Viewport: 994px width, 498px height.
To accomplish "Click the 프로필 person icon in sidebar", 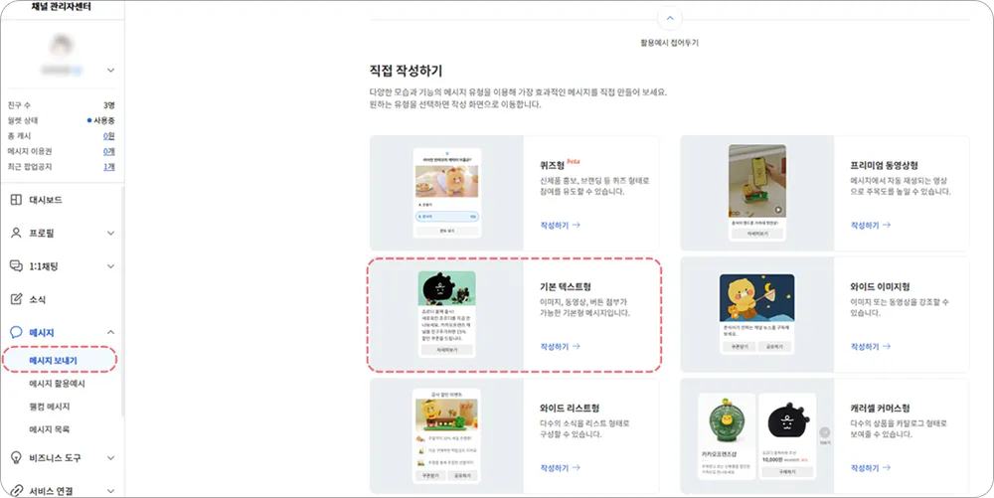I will 17,234.
